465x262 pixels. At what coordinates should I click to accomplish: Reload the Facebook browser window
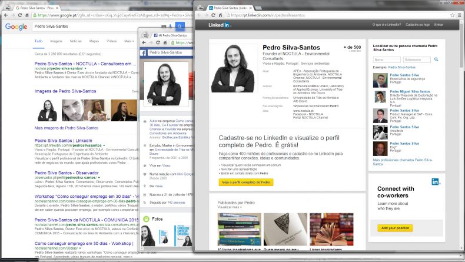(x=158, y=43)
